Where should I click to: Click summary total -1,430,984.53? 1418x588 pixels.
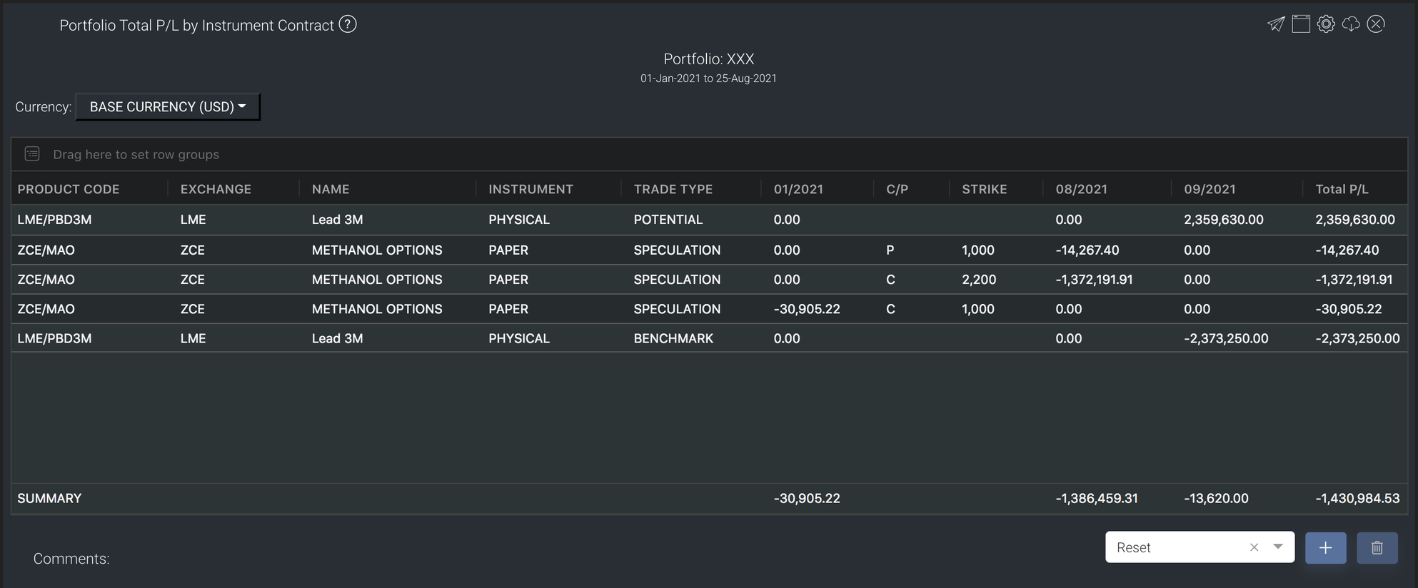1357,498
